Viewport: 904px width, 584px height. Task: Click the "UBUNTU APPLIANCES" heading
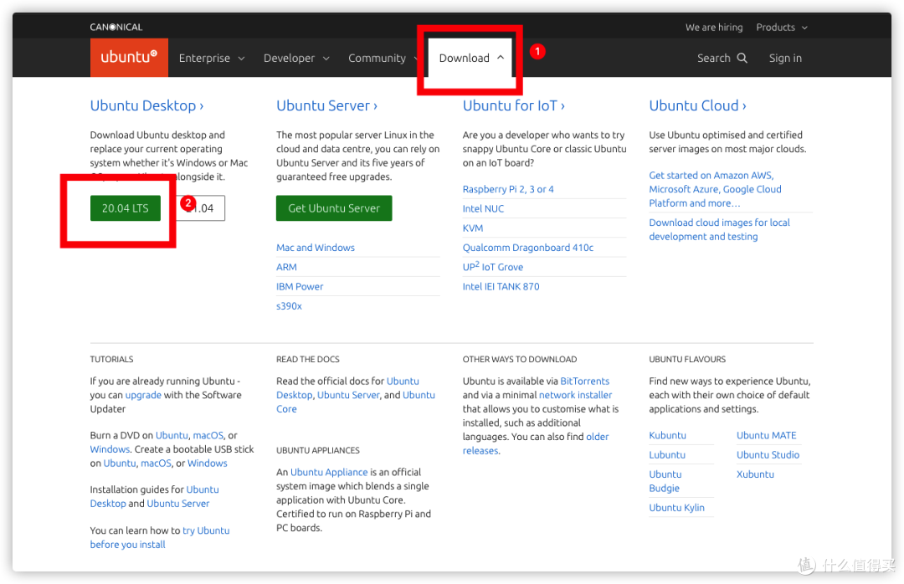click(318, 450)
